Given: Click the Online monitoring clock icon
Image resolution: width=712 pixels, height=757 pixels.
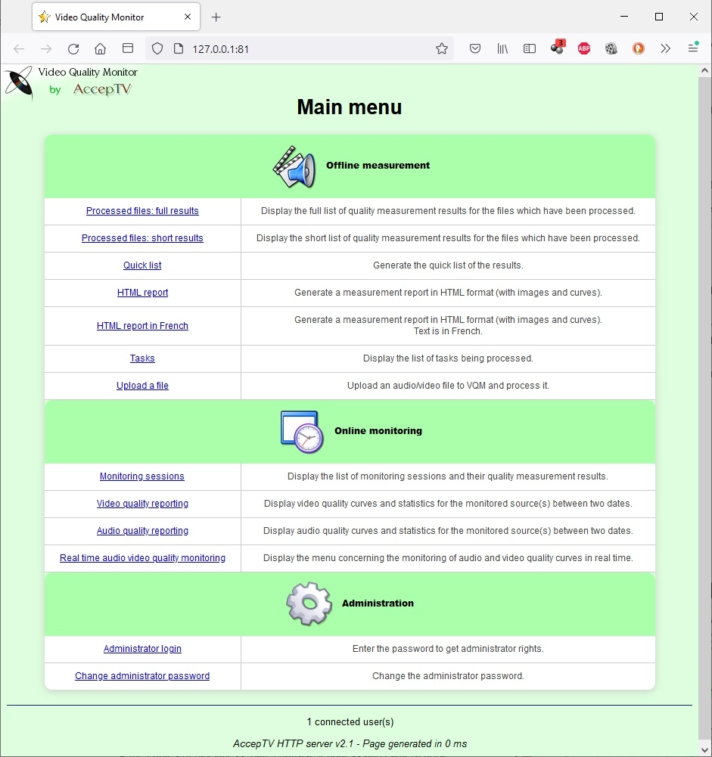Looking at the screenshot, I should click(x=302, y=432).
